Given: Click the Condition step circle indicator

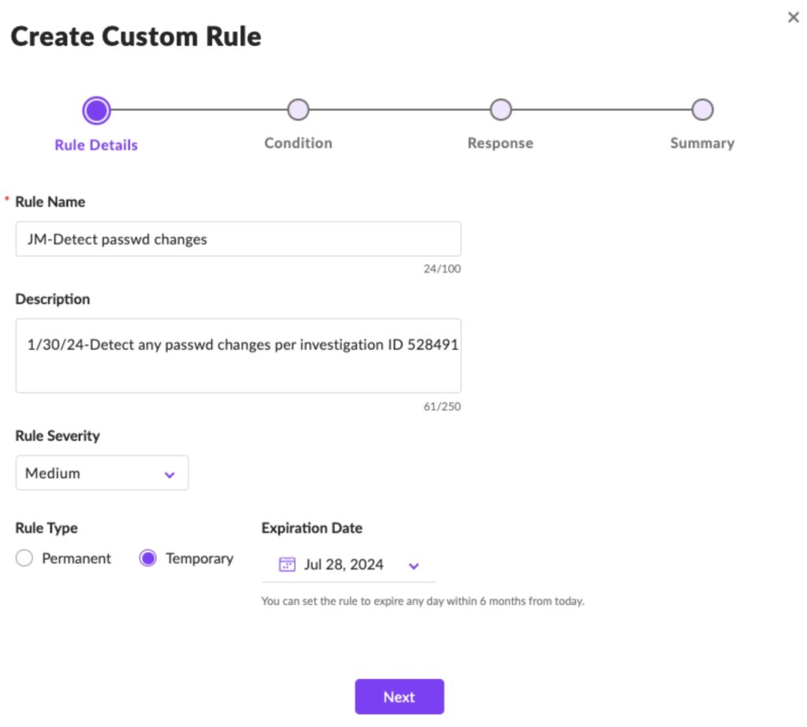Looking at the screenshot, I should point(298,110).
